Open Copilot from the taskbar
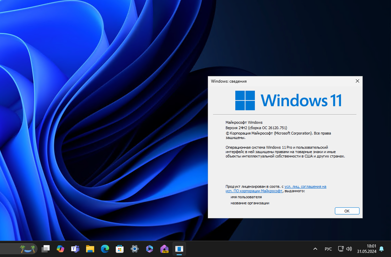Image resolution: width=391 pixels, height=257 pixels. 60,249
